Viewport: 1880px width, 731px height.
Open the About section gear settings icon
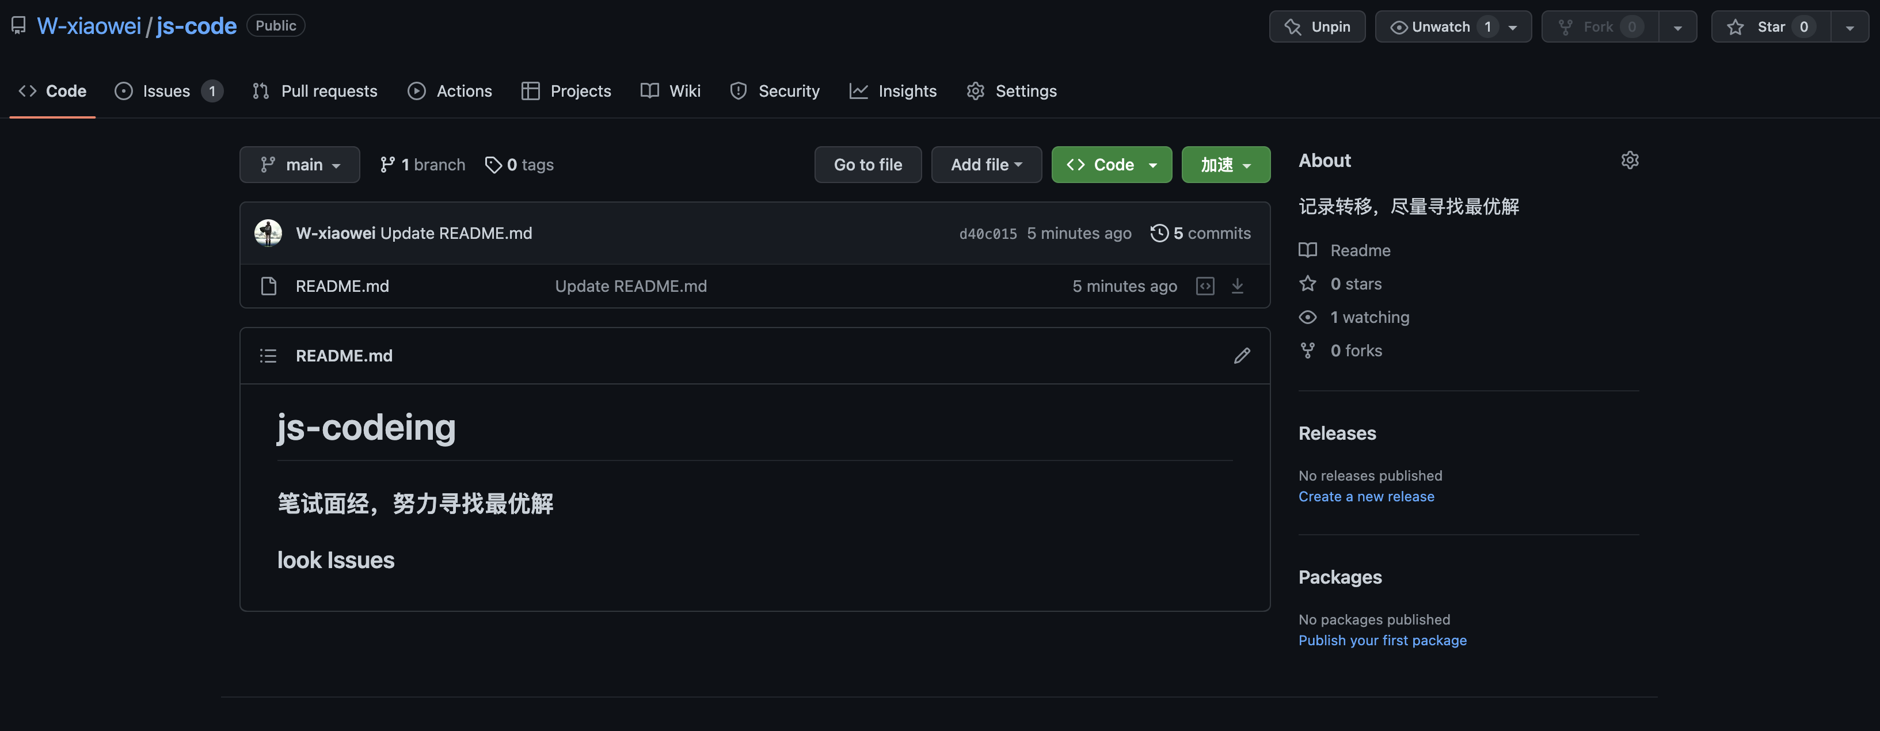(x=1630, y=161)
